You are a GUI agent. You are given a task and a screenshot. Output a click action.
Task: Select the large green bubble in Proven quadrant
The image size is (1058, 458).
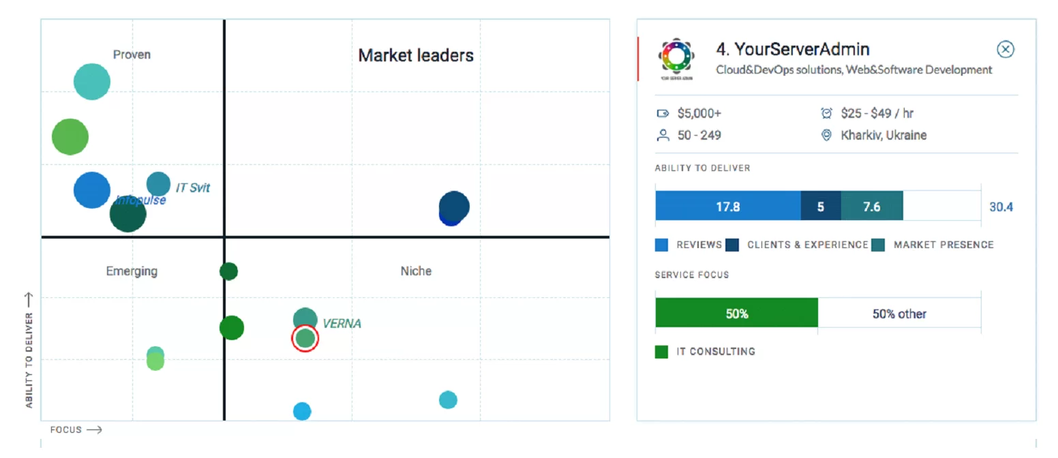click(70, 137)
